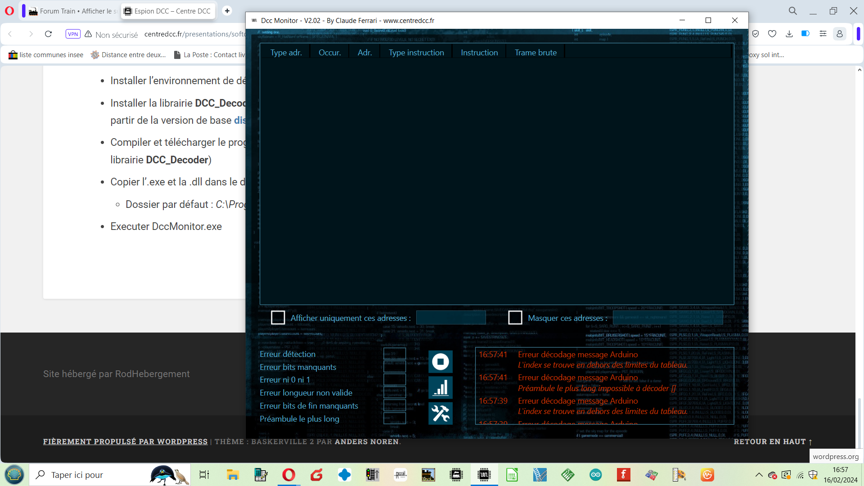Viewport: 864px width, 486px height.
Task: Toggle the VPN badge in address bar
Action: (x=73, y=34)
